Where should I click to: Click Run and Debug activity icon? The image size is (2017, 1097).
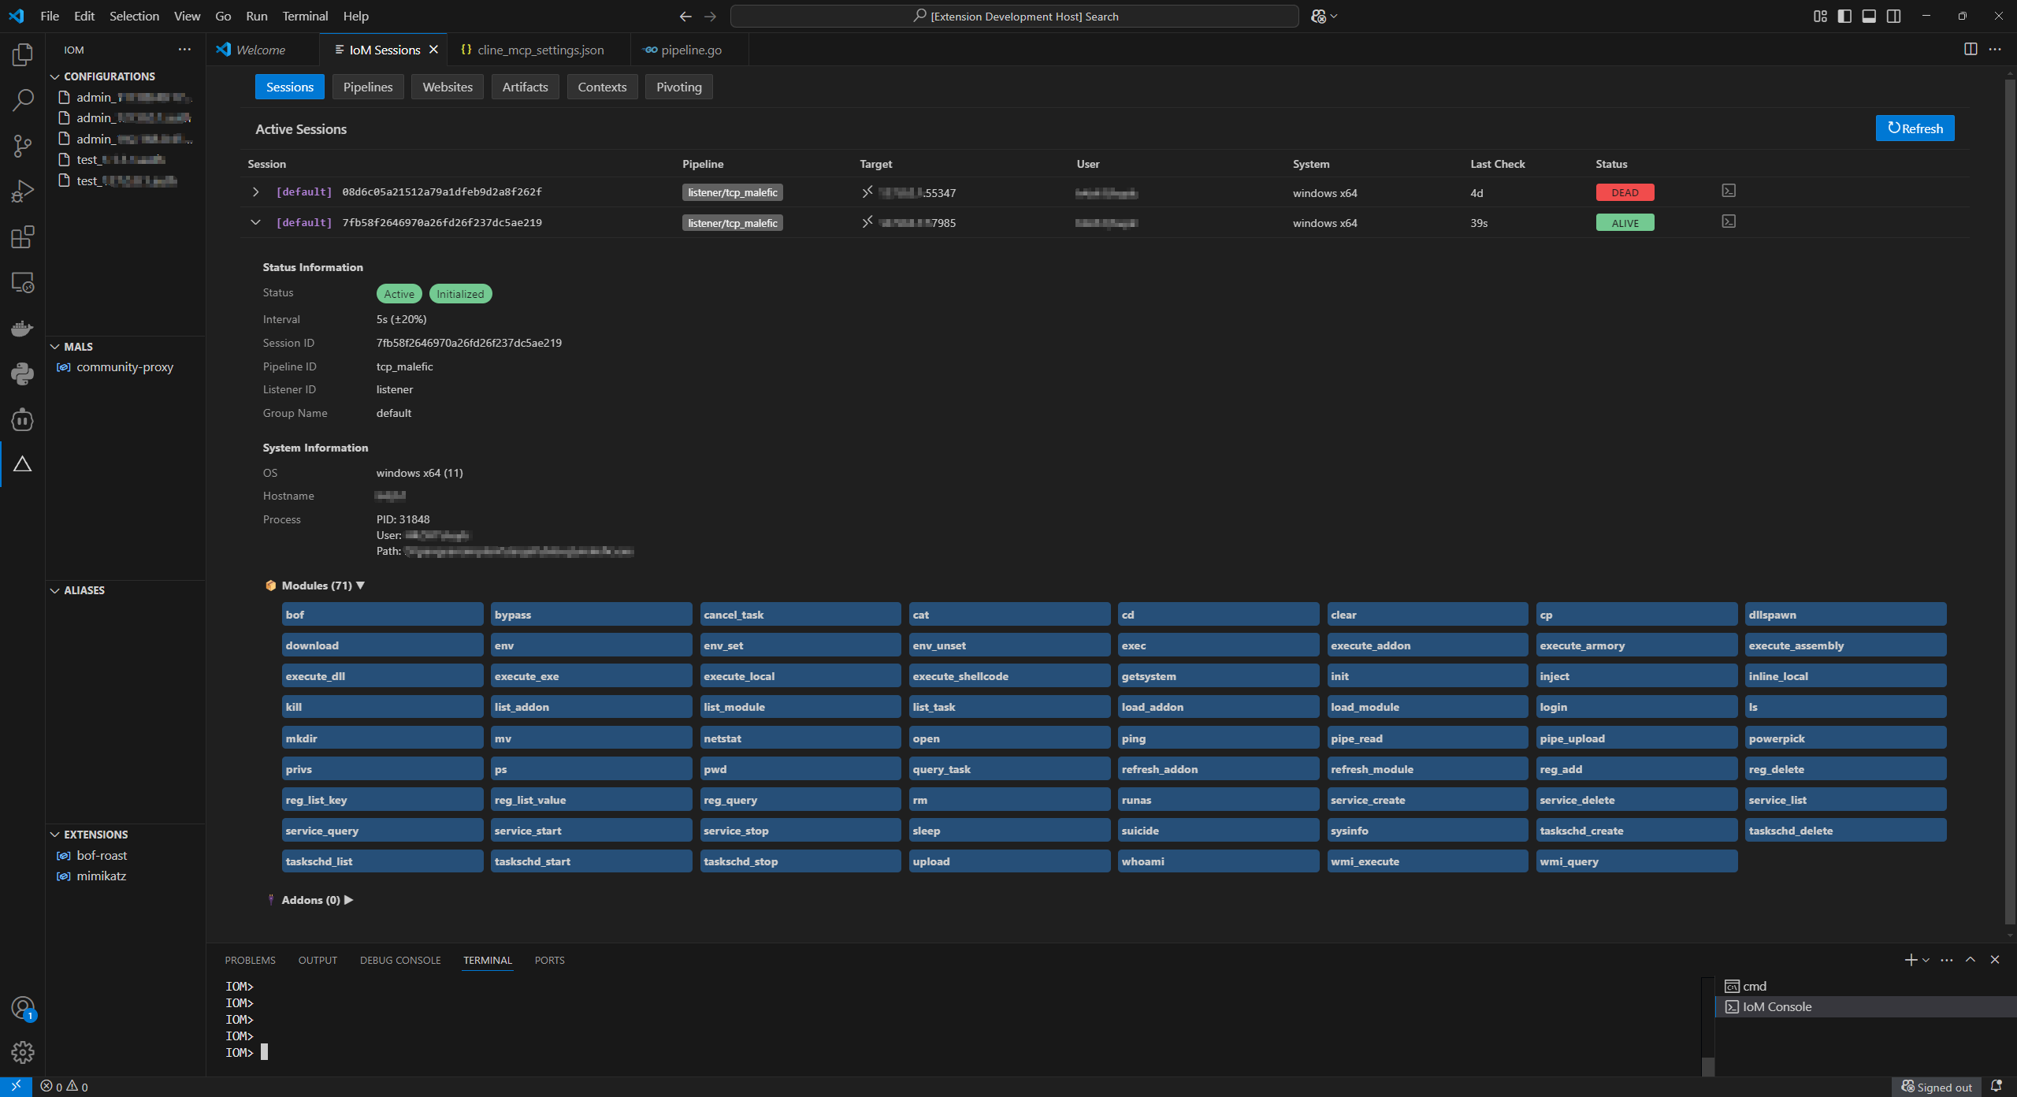[x=22, y=191]
